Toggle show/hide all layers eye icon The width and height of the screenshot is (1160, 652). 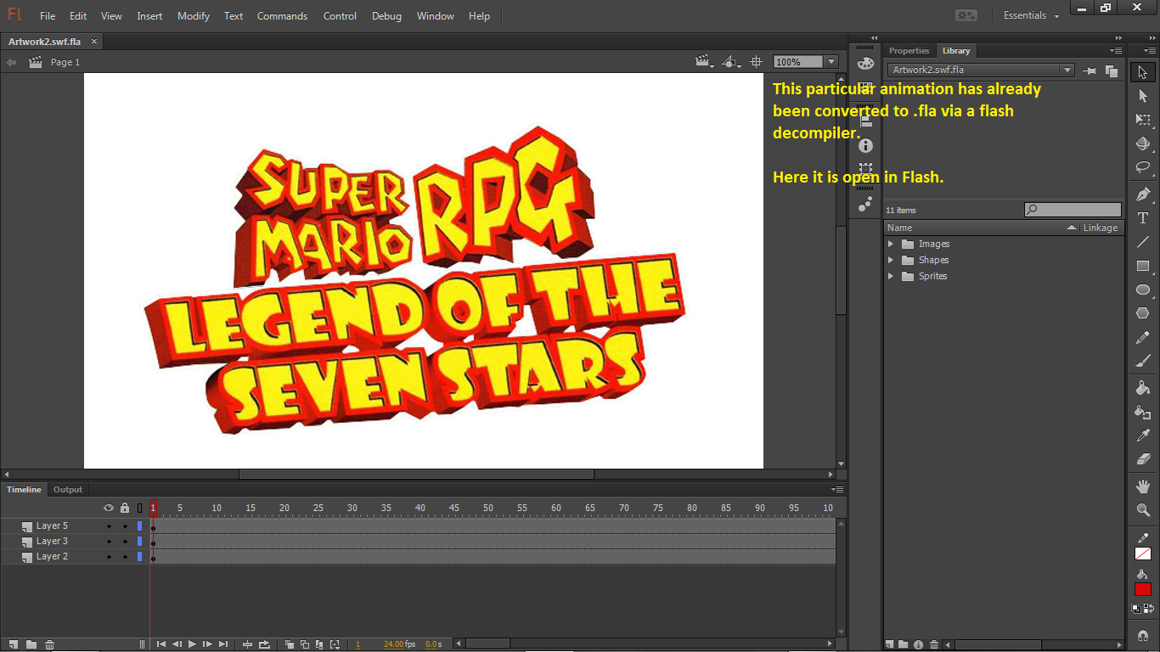tap(109, 508)
